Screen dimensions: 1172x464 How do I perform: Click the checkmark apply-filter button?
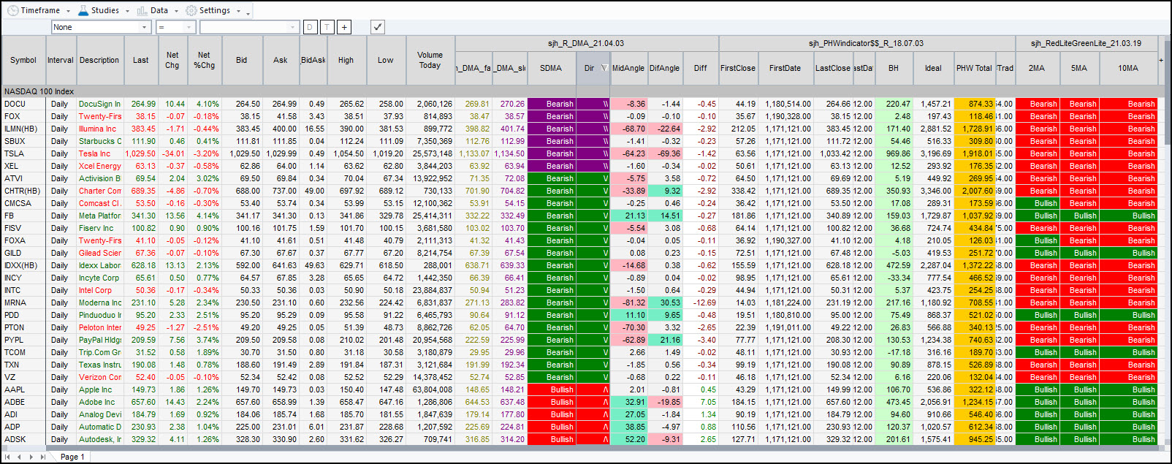coord(378,27)
